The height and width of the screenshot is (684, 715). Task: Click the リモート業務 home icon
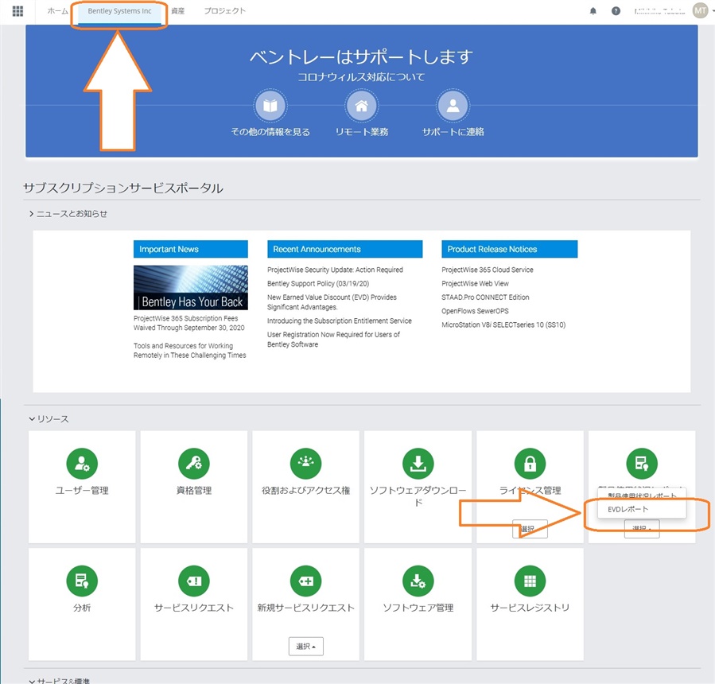coord(362,106)
